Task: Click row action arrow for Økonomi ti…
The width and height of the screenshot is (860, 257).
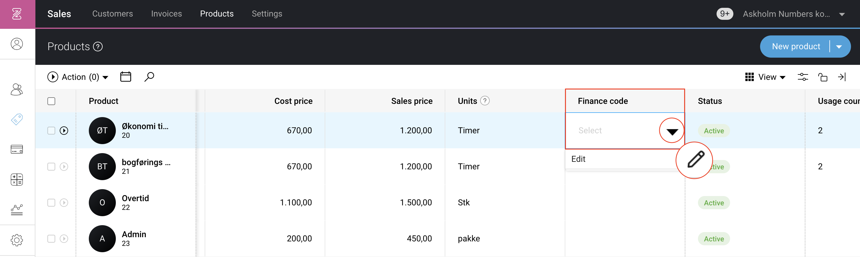Action: (64, 131)
